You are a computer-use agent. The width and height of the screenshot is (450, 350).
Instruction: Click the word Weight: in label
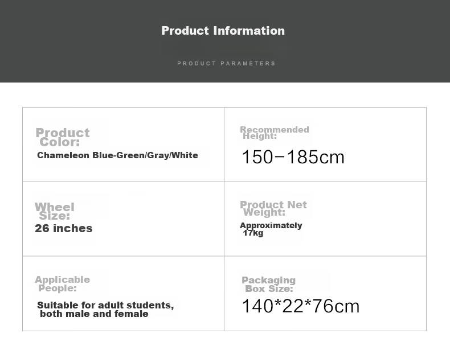pyautogui.click(x=264, y=212)
